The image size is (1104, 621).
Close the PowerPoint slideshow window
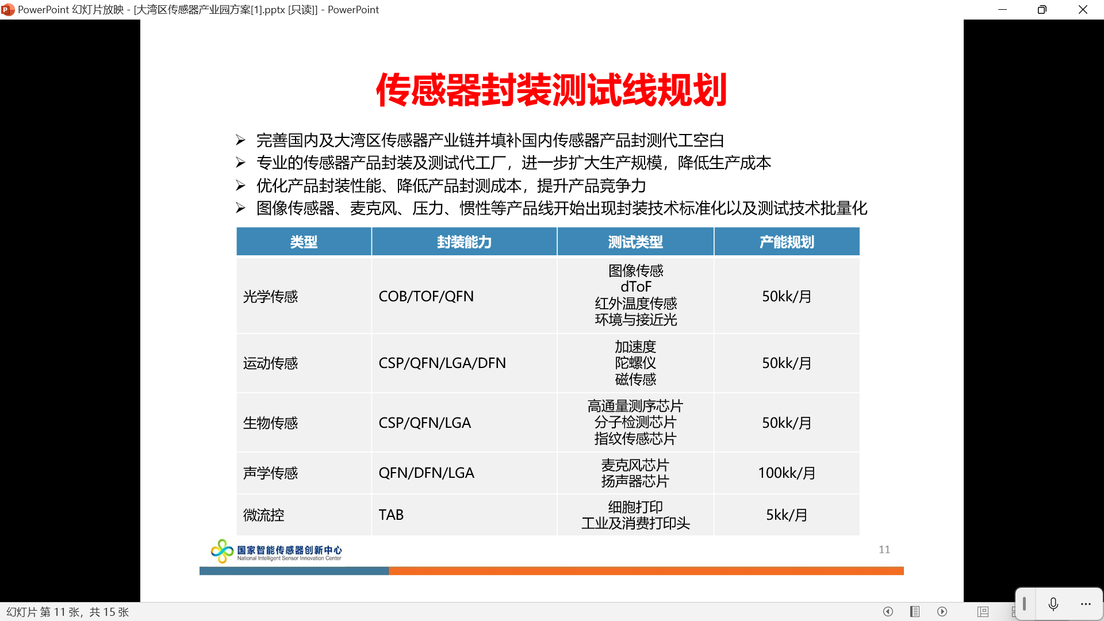[1083, 10]
